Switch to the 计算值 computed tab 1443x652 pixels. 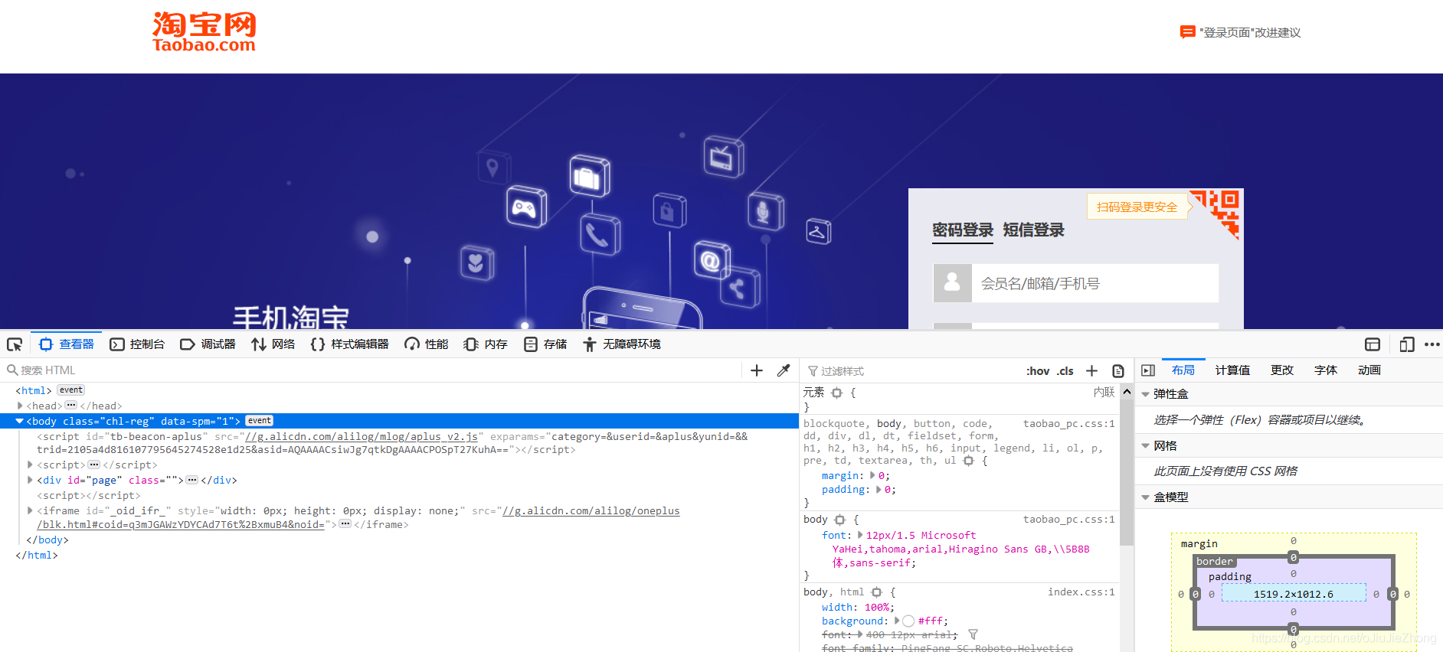point(1232,370)
